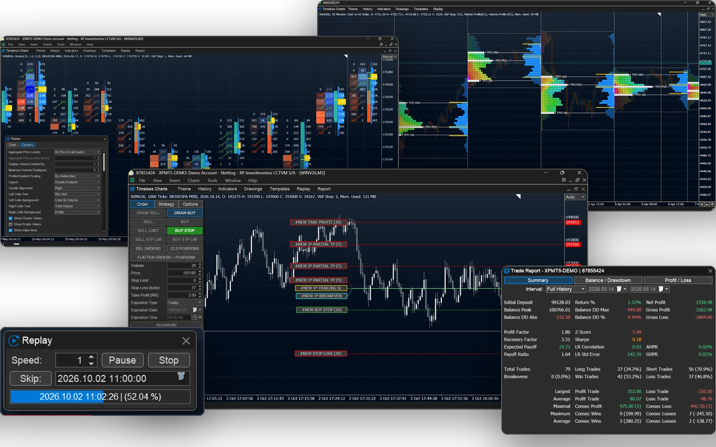716x447 pixels.
Task: Click the Trade Report start date calendar icon
Action: 619,289
